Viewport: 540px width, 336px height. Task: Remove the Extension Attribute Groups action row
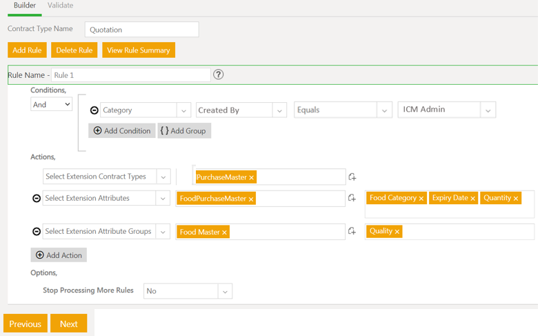(37, 232)
